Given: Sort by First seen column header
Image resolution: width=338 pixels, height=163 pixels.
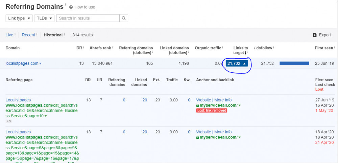Looking at the screenshot, I should click(x=324, y=48).
